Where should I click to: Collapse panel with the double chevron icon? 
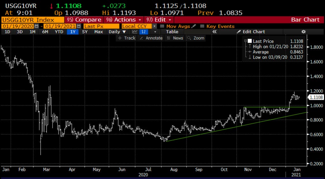pyautogui.click(x=214, y=32)
